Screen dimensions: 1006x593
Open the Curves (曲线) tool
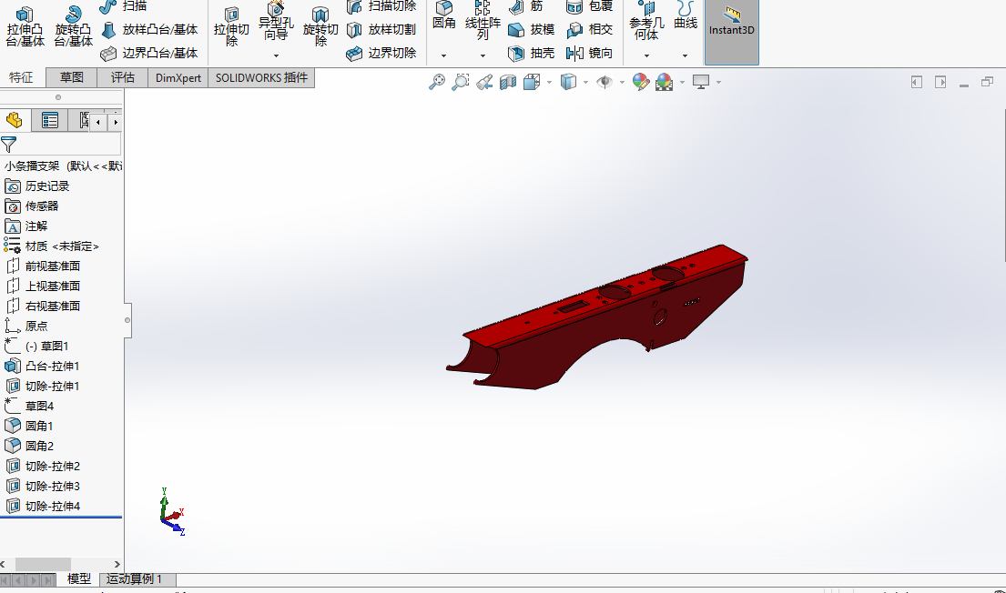tap(686, 16)
